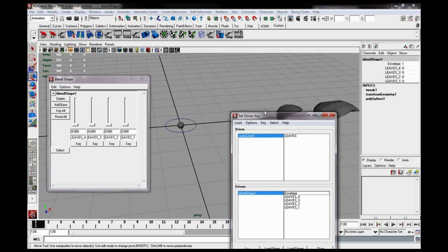Click the mel ROBO shelf icon
The height and width of the screenshot is (252, 448).
238,35
